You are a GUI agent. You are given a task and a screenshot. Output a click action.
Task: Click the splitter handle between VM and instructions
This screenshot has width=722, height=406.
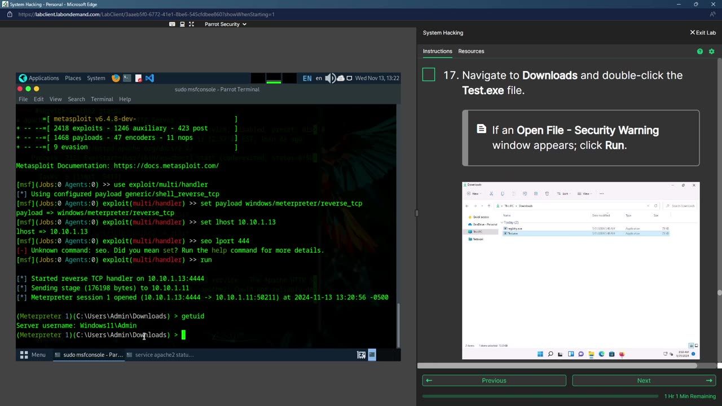point(416,213)
